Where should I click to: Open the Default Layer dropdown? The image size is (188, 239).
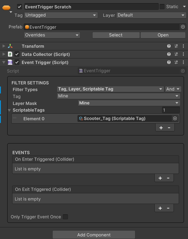[151, 15]
